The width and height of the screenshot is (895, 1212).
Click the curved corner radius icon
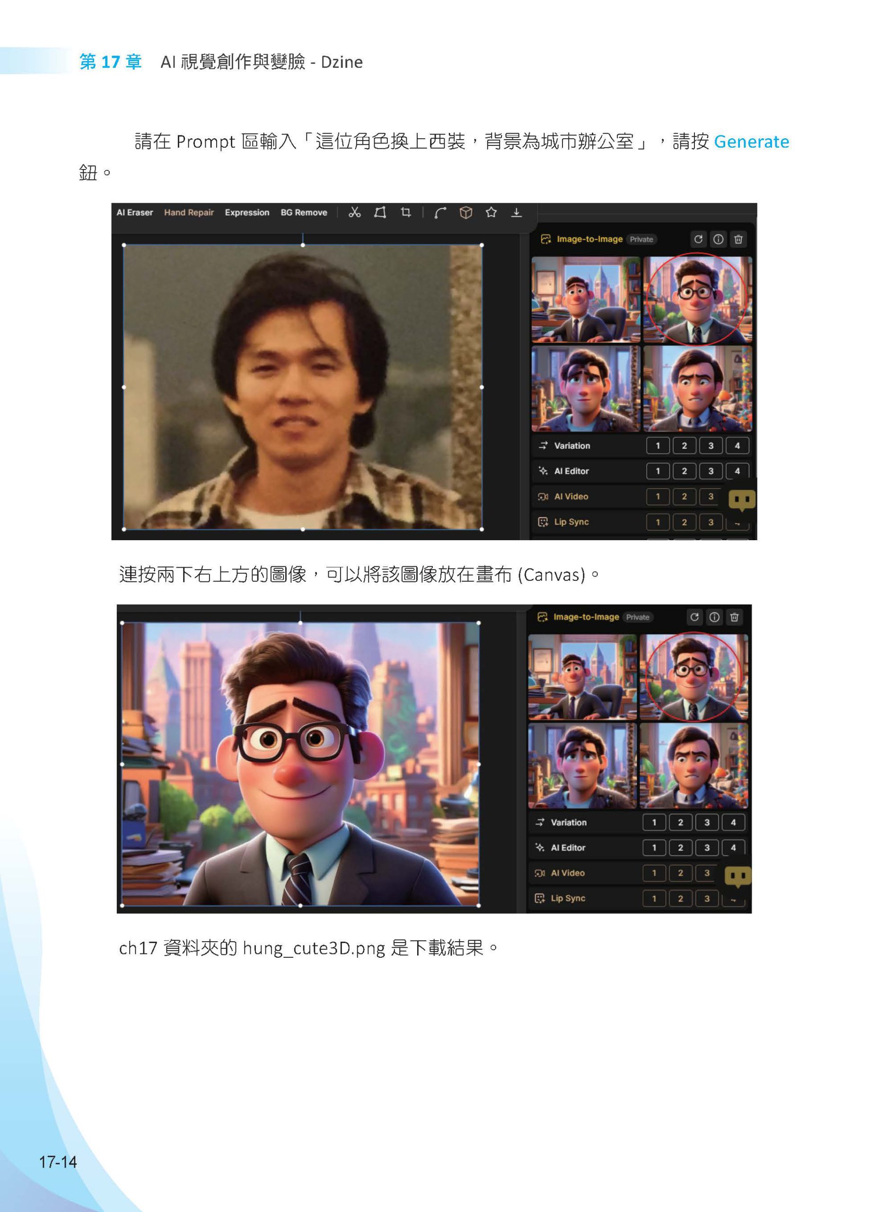point(440,213)
